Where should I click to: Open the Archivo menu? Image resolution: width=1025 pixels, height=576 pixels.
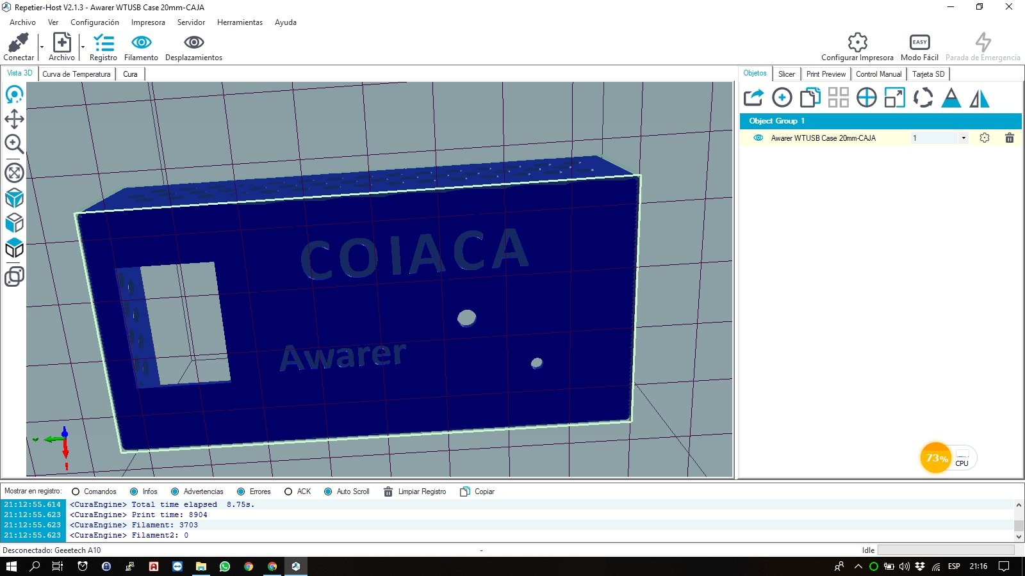pos(22,22)
